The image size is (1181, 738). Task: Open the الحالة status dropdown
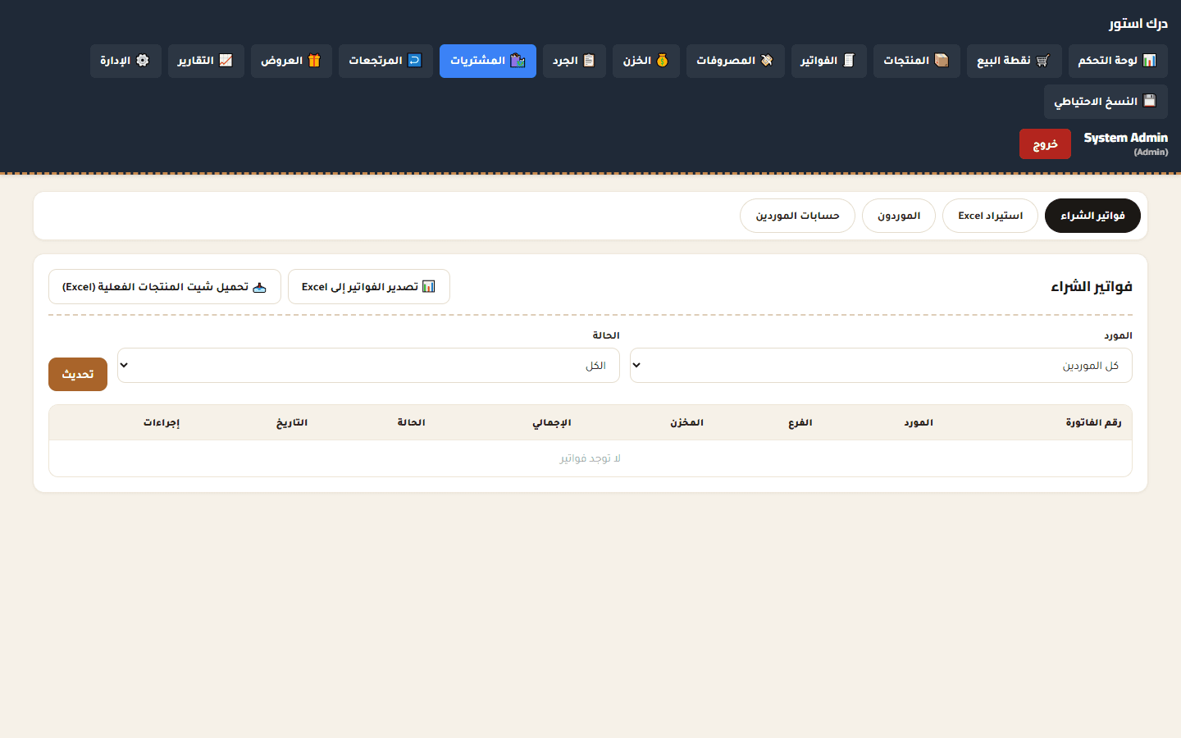pos(368,366)
